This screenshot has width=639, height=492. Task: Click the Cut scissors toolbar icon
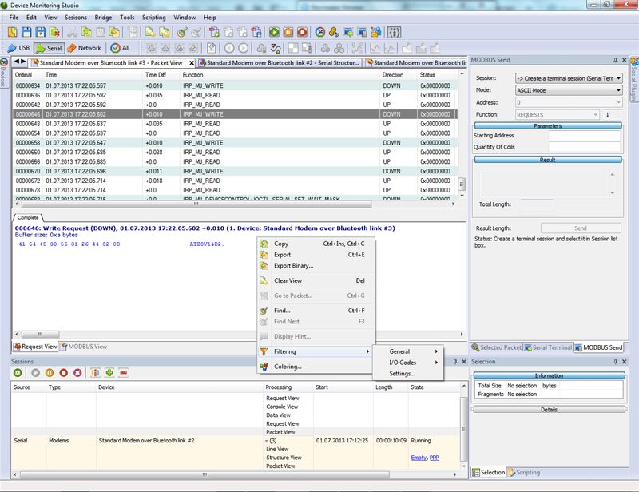[x=72, y=32]
